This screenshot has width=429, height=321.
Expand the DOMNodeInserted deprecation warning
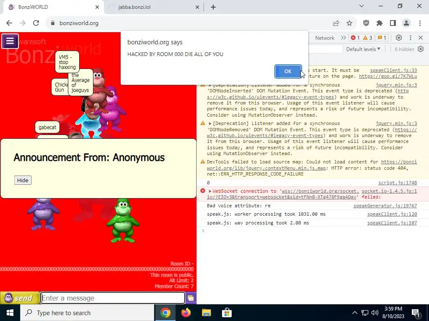[210, 85]
